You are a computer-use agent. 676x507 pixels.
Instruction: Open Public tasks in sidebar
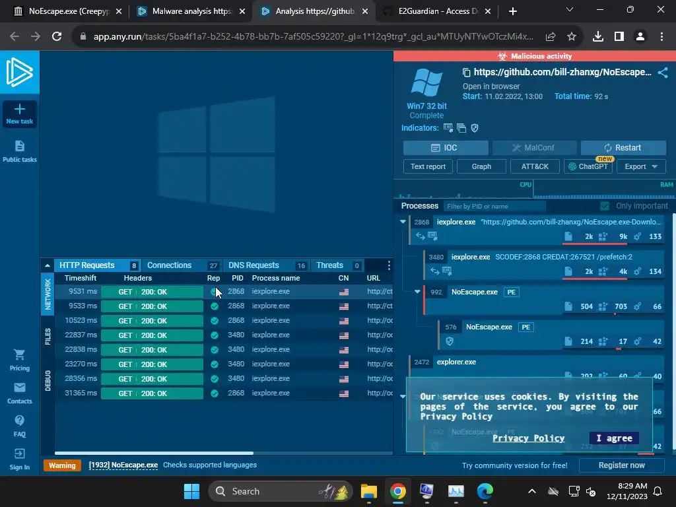point(19,151)
